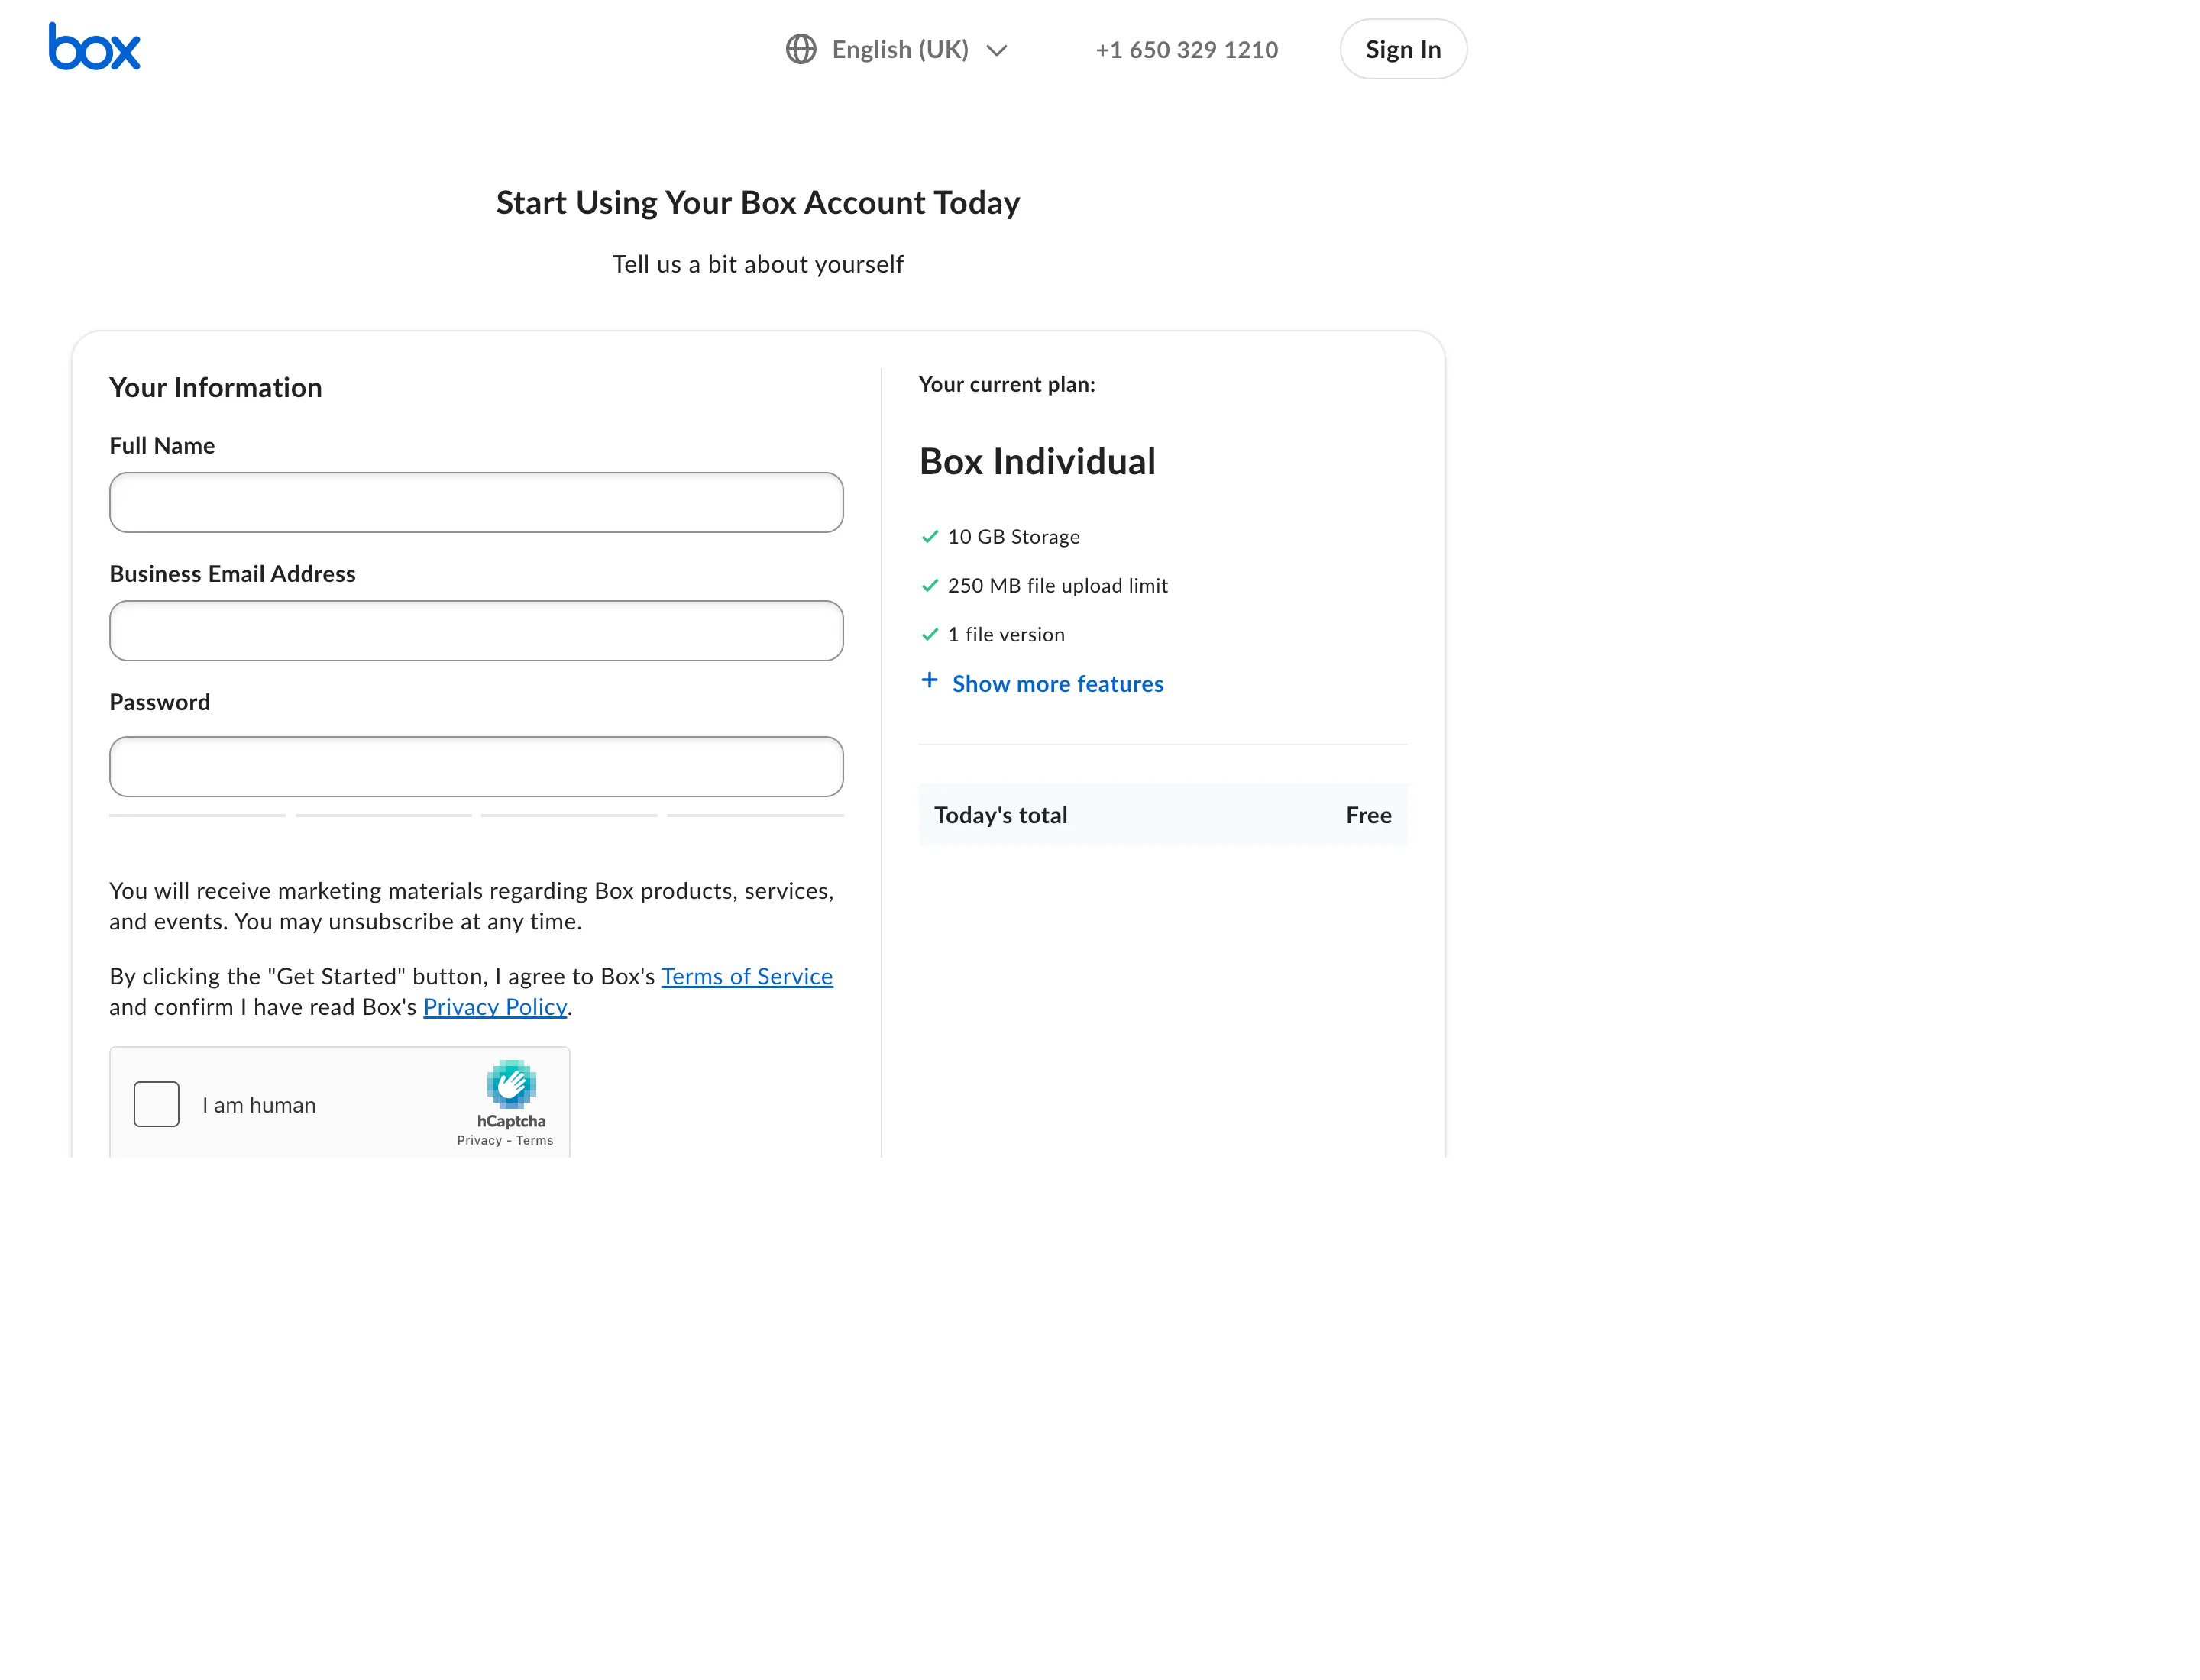Click the globe language icon
The width and height of the screenshot is (2200, 1680).
801,49
